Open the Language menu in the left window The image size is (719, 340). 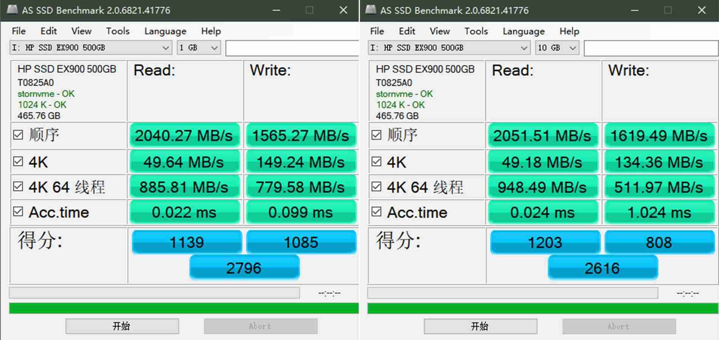coord(165,31)
